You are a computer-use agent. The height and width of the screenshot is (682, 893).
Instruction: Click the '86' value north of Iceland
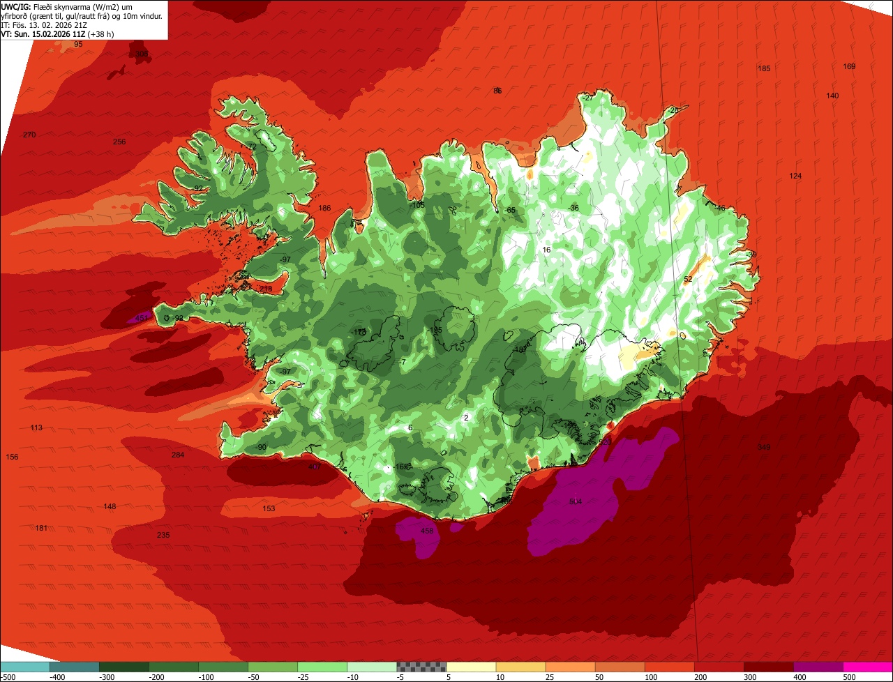coord(497,91)
